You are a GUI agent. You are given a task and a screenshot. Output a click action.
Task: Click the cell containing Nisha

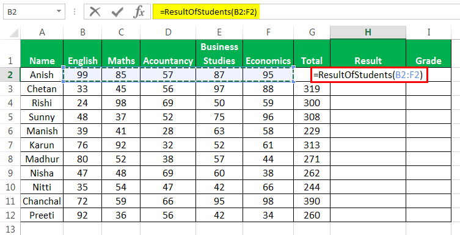[x=42, y=173]
